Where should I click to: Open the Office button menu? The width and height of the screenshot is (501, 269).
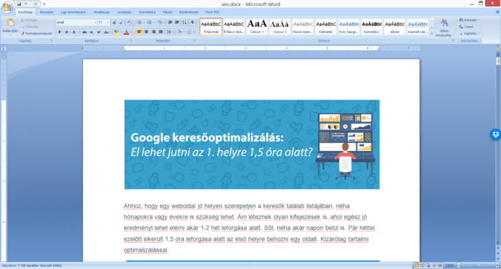tap(7, 7)
